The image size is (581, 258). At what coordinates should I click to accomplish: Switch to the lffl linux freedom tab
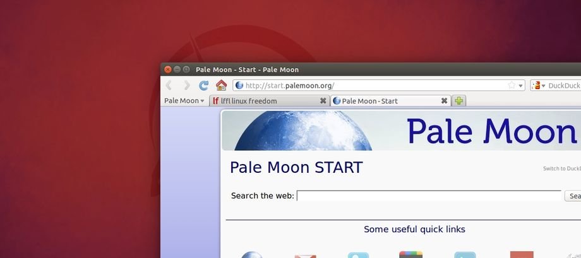coord(270,101)
